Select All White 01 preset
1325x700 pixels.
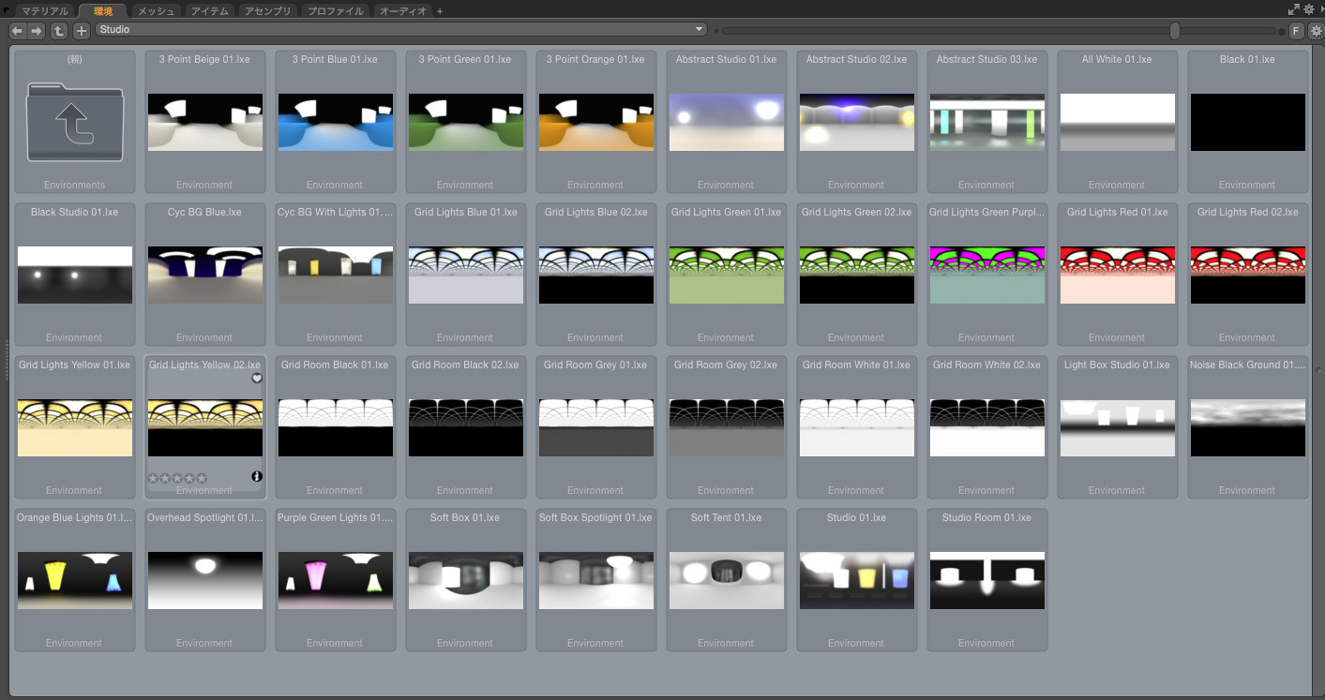point(1117,122)
